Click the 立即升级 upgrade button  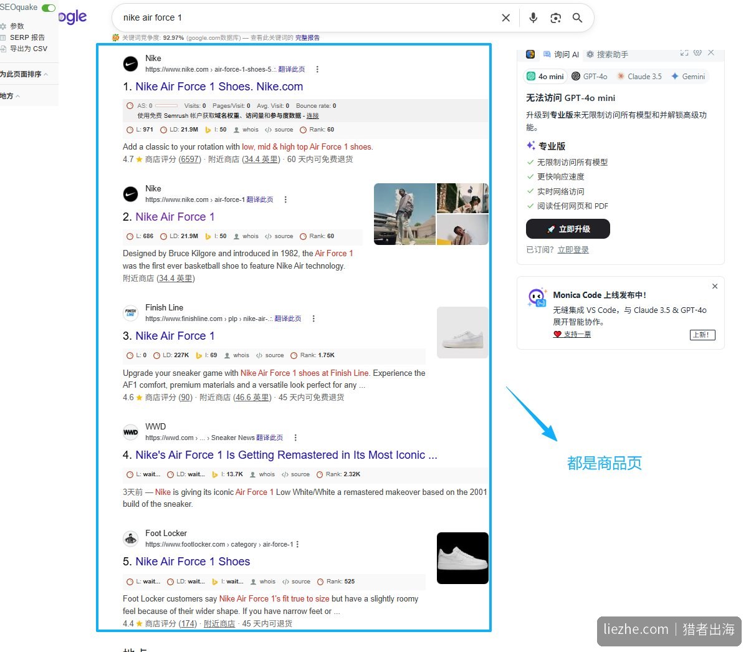tap(568, 229)
